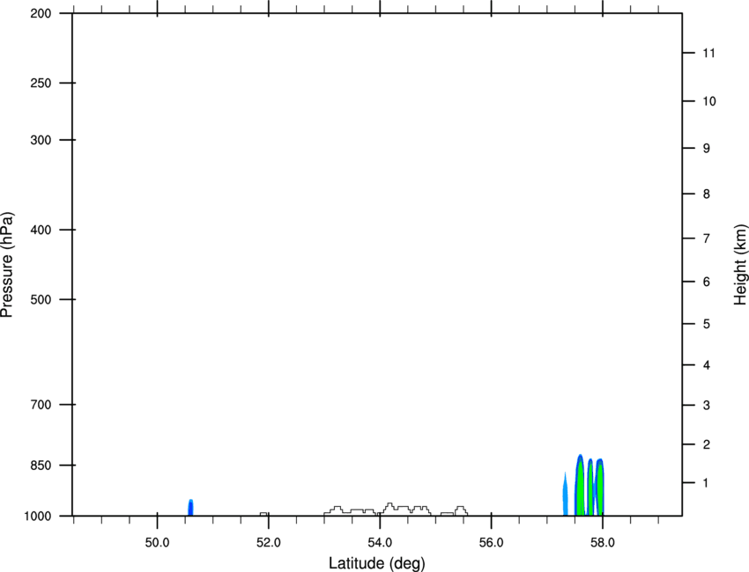Click the 7 km height label
This screenshot has height=572, width=749.
(707, 238)
